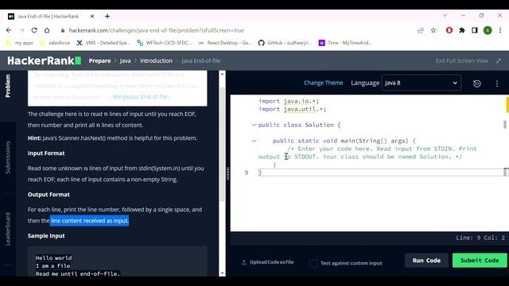Open the tab search chevron
The height and width of the screenshot is (286, 509).
[445, 15]
